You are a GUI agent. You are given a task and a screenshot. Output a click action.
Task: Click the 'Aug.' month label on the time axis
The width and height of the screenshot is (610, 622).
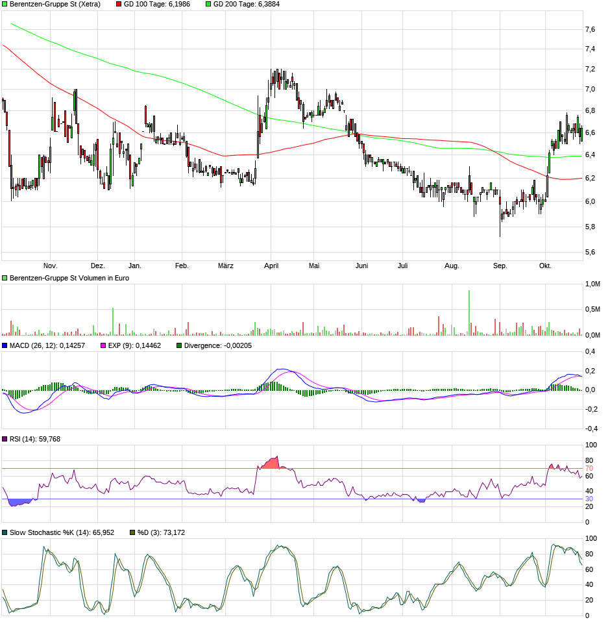click(452, 266)
